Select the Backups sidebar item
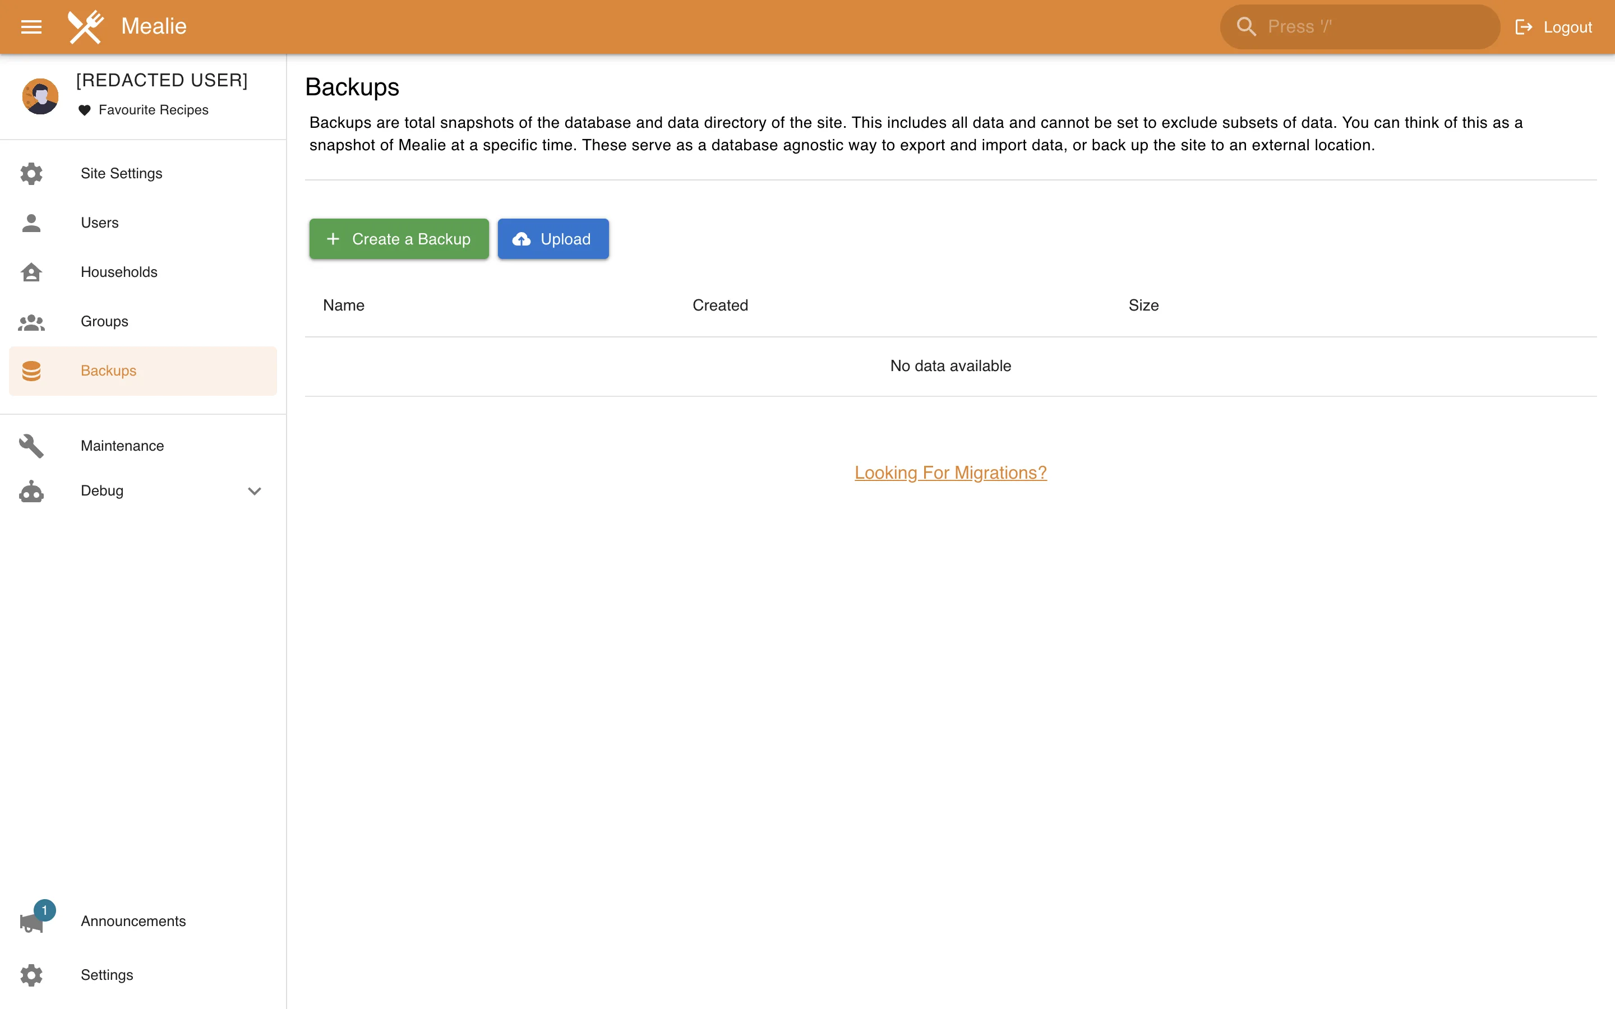 click(143, 371)
